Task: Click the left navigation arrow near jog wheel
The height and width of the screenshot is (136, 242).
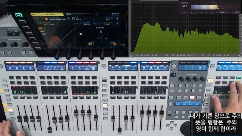Action: 168,126
